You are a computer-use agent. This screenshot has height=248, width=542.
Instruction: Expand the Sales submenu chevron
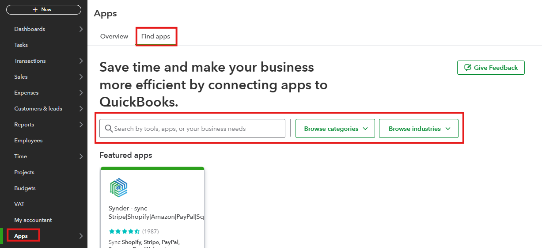point(81,77)
